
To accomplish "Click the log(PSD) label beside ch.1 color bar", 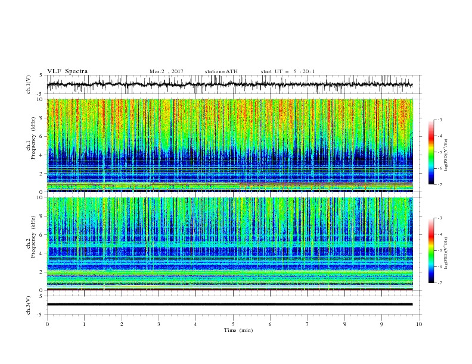I will pyautogui.click(x=446, y=155).
